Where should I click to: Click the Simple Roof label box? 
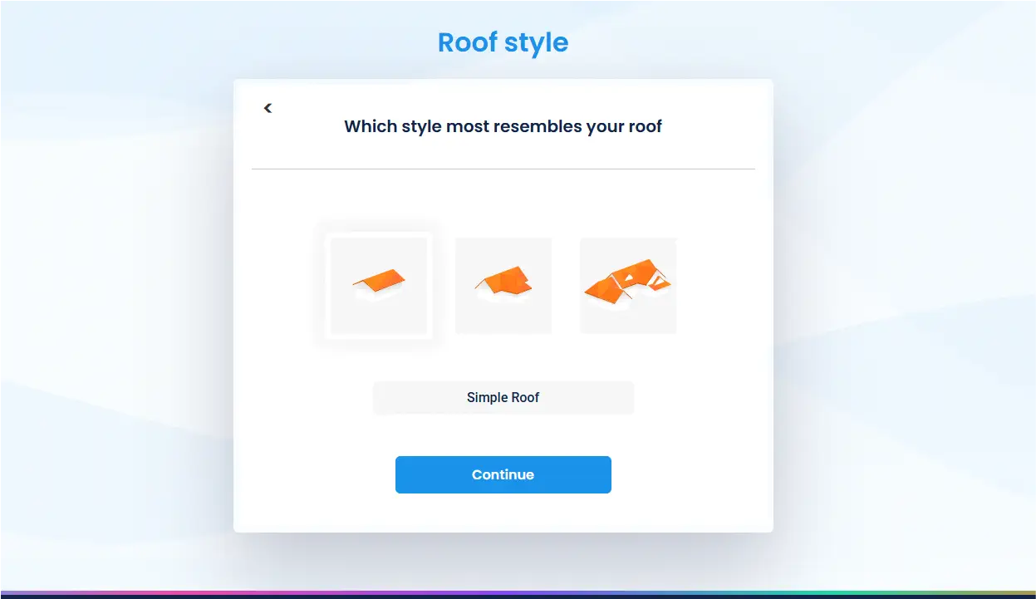503,398
